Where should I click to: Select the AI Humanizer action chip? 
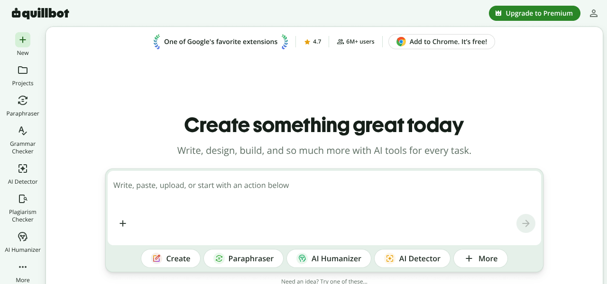pos(329,258)
